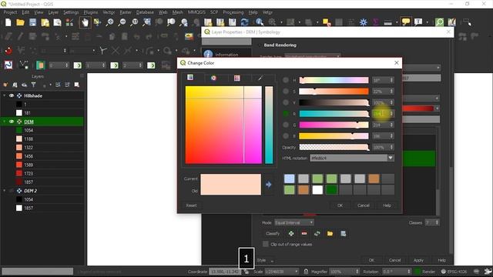Click Reset in Change Color dialog
The width and height of the screenshot is (493, 277).
(x=191, y=205)
